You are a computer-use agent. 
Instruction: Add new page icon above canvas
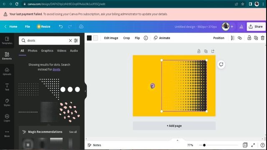pos(213,51)
